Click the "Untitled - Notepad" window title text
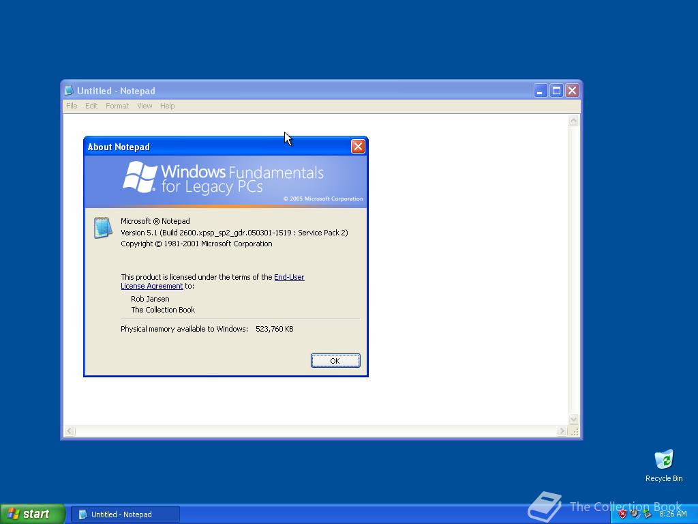The width and height of the screenshot is (698, 524). (116, 91)
